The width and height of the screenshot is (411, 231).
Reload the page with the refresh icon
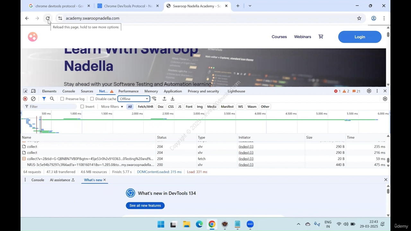[48, 18]
